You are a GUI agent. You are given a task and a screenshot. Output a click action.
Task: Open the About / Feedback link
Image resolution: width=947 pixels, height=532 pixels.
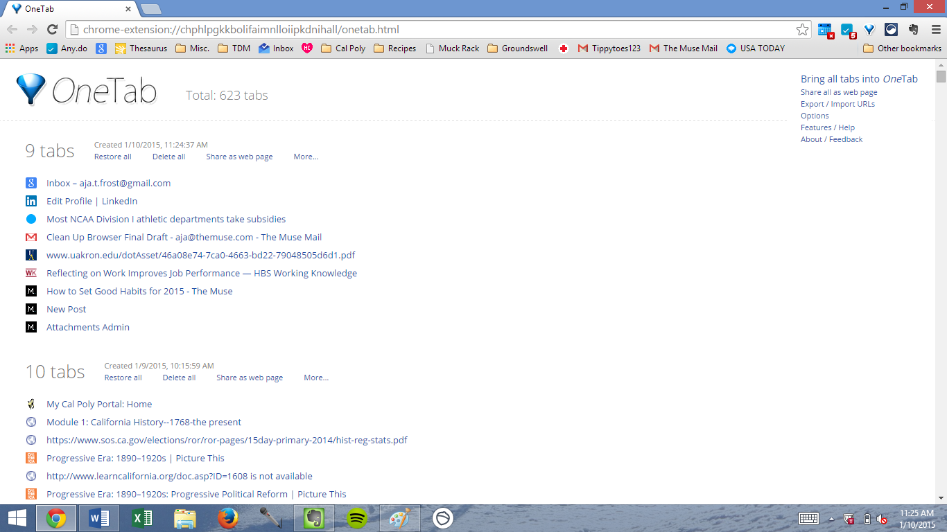832,139
